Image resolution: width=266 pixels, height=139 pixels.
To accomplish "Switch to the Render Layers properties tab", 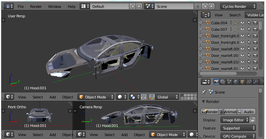I will click(223, 82).
